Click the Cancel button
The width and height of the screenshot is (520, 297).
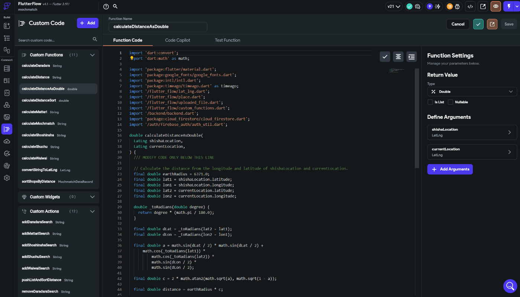[x=458, y=24]
